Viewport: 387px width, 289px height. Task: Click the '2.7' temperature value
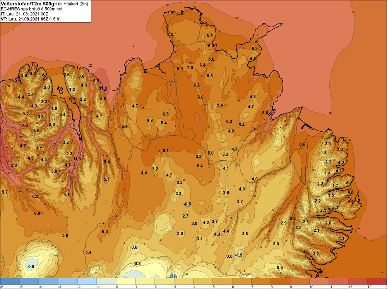coord(185,216)
